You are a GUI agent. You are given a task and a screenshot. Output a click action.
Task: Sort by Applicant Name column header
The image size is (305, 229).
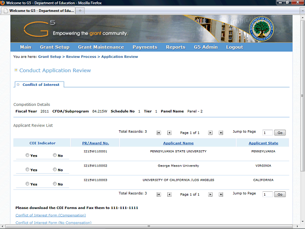[x=178, y=143]
